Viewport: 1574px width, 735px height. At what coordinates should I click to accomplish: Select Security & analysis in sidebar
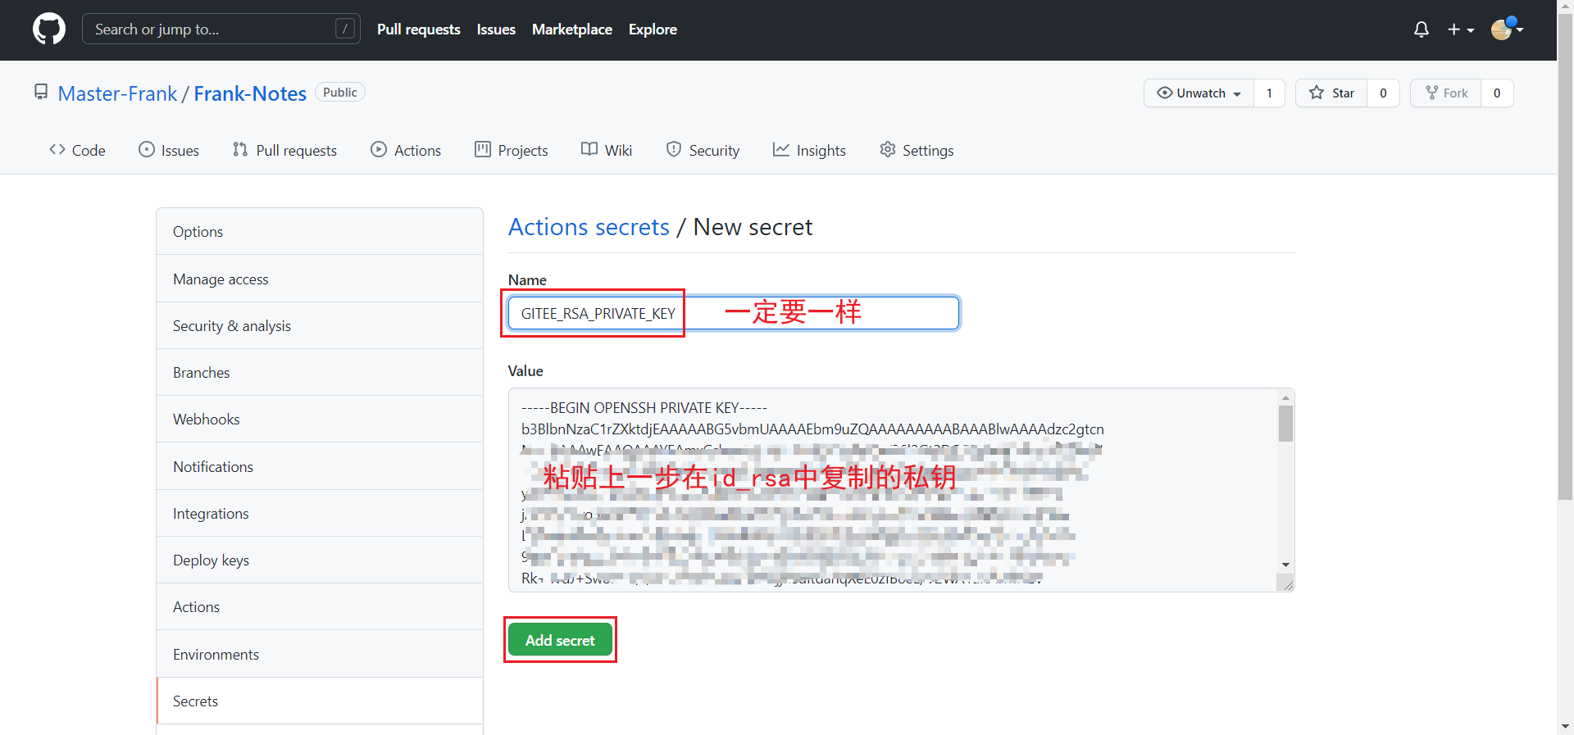320,325
